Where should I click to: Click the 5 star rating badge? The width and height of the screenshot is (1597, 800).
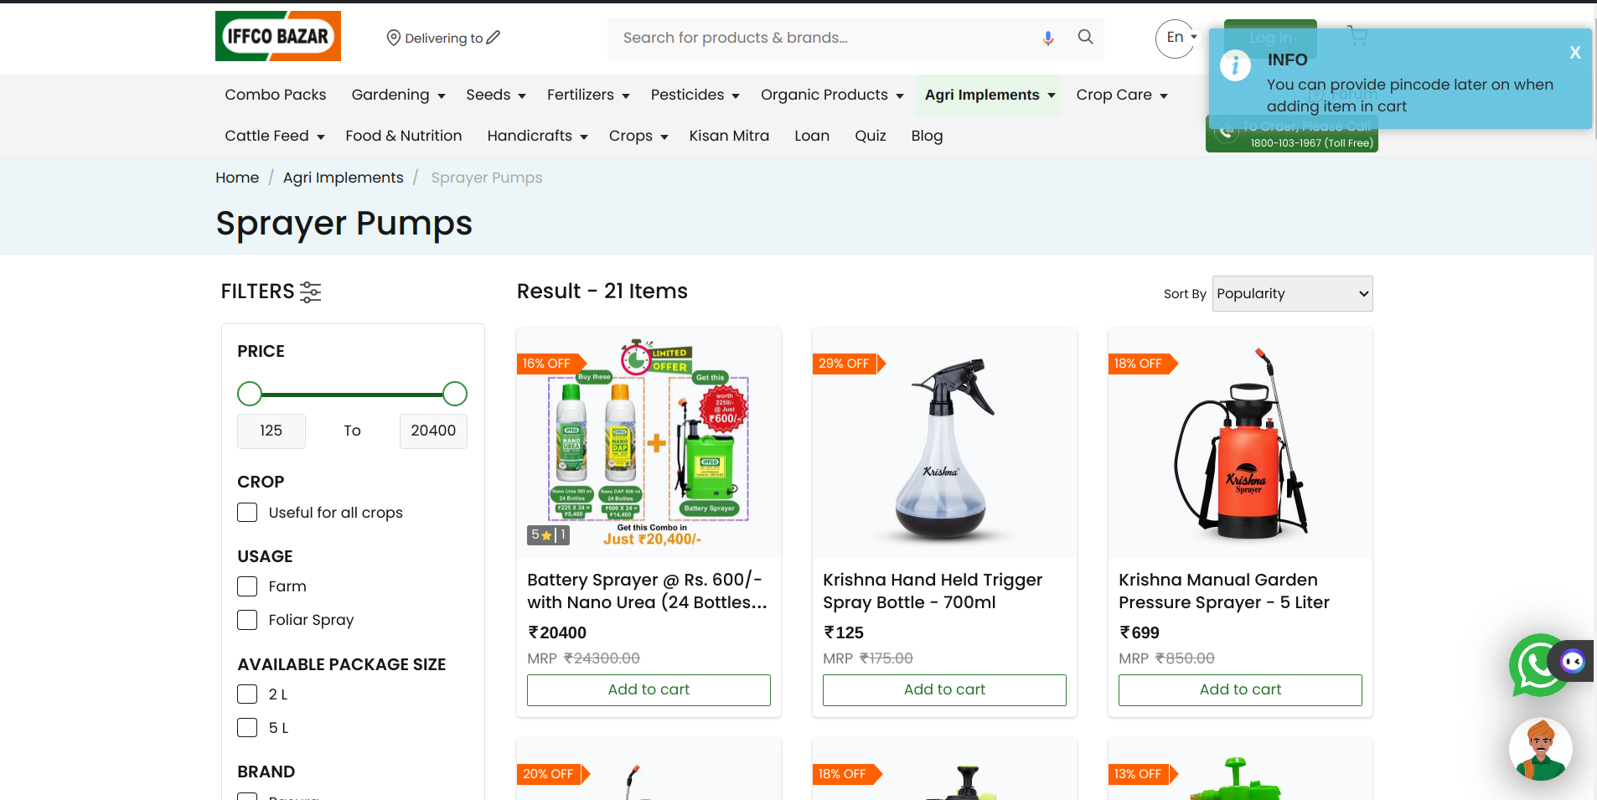548,534
